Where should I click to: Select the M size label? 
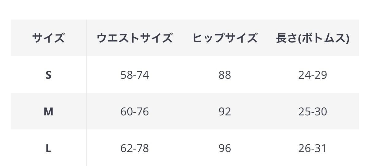[x=48, y=112]
